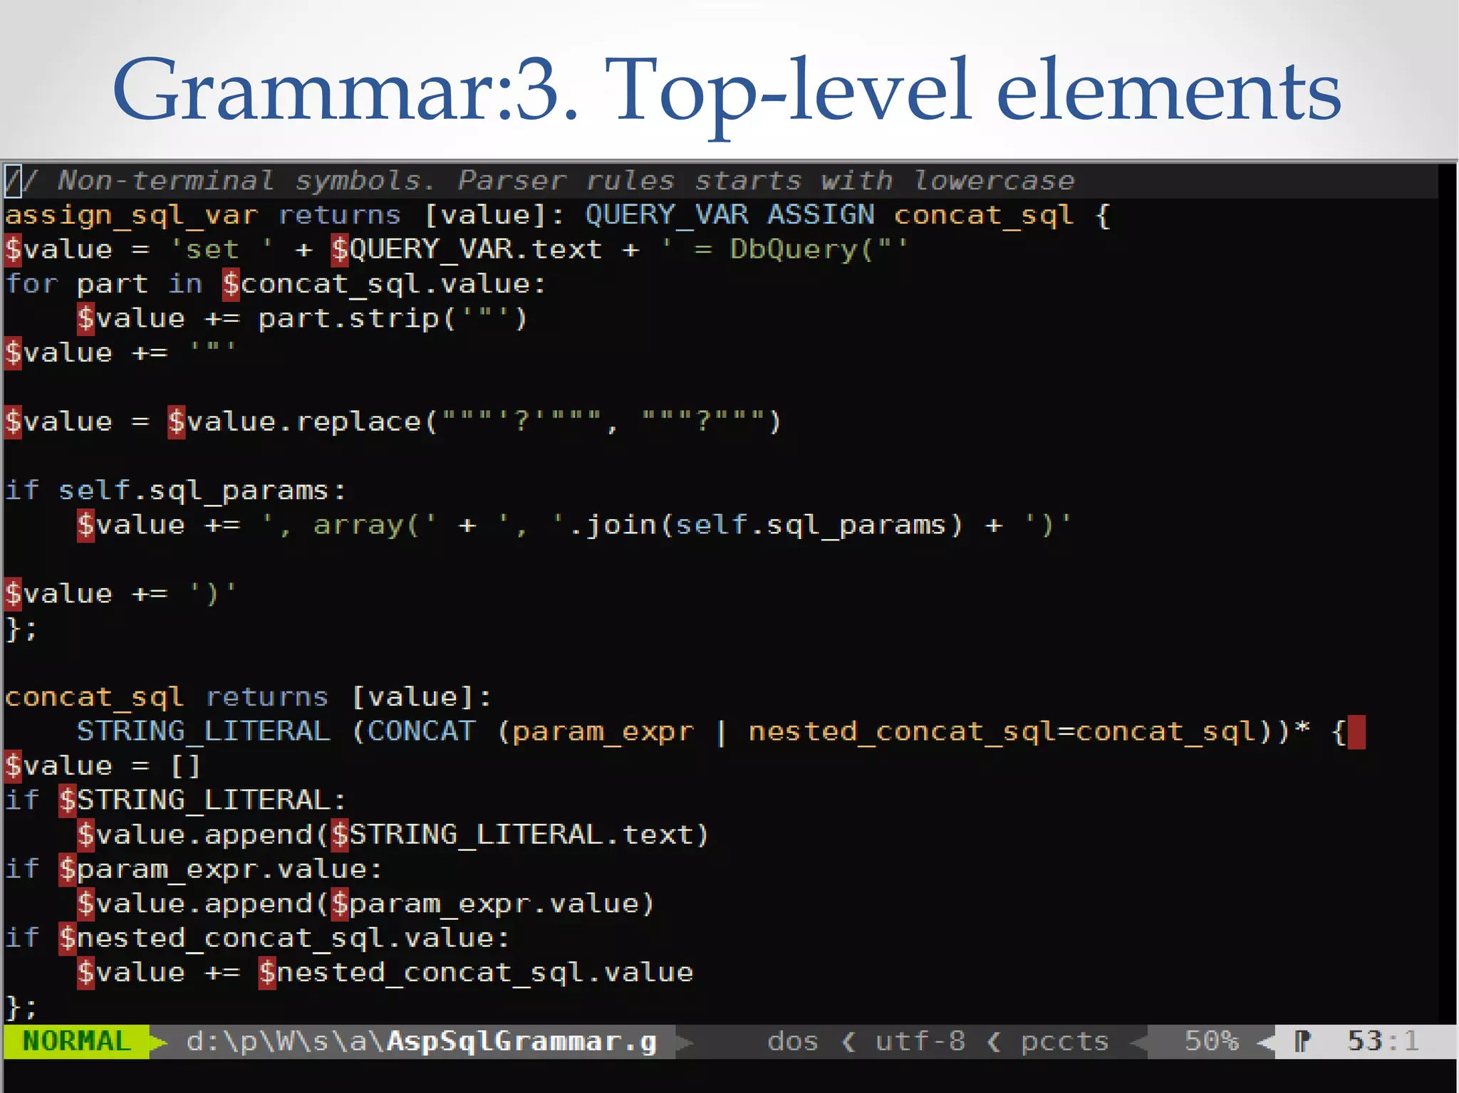Click the 'if $STRING_LITERAL:' line
This screenshot has width=1459, height=1093.
[x=175, y=800]
